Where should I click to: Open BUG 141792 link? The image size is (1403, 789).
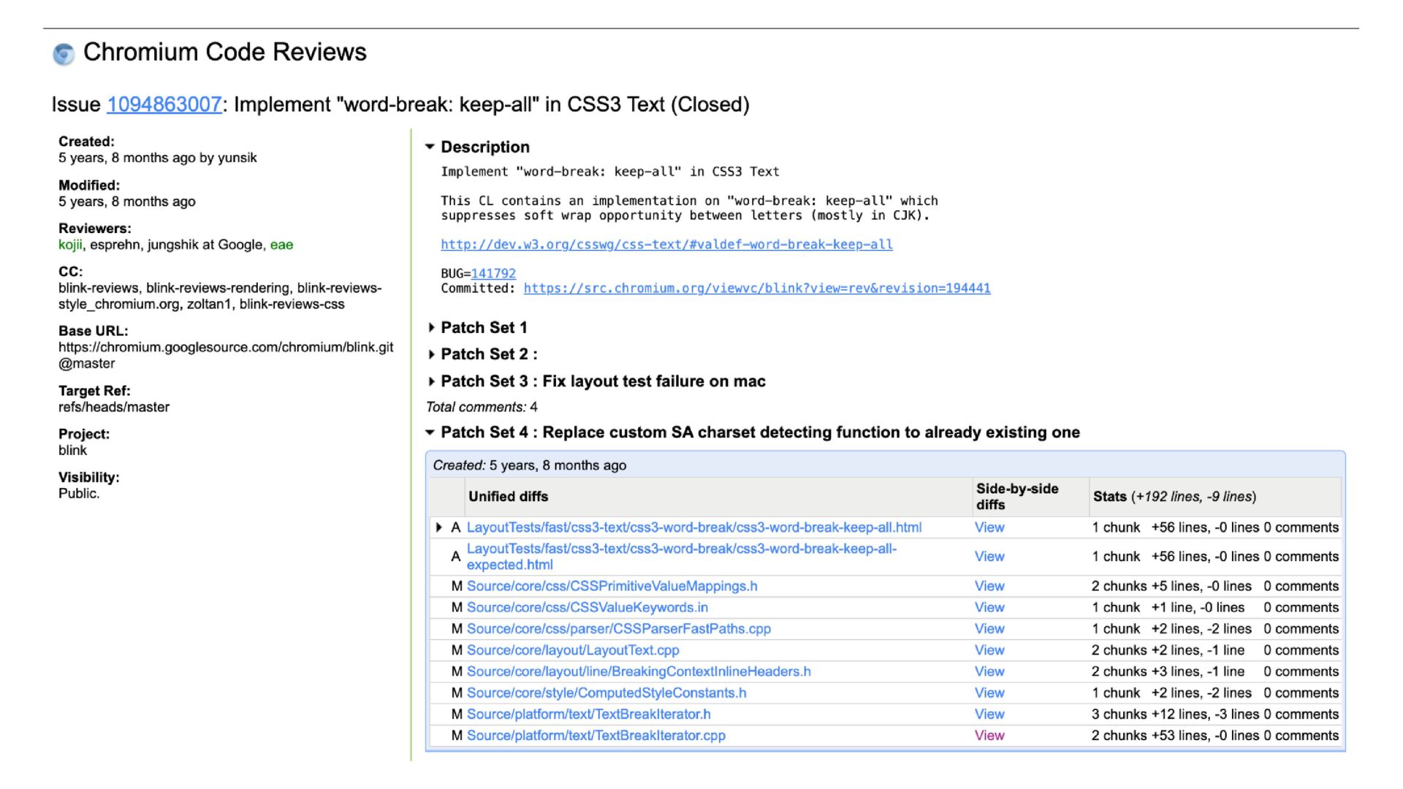pos(493,273)
